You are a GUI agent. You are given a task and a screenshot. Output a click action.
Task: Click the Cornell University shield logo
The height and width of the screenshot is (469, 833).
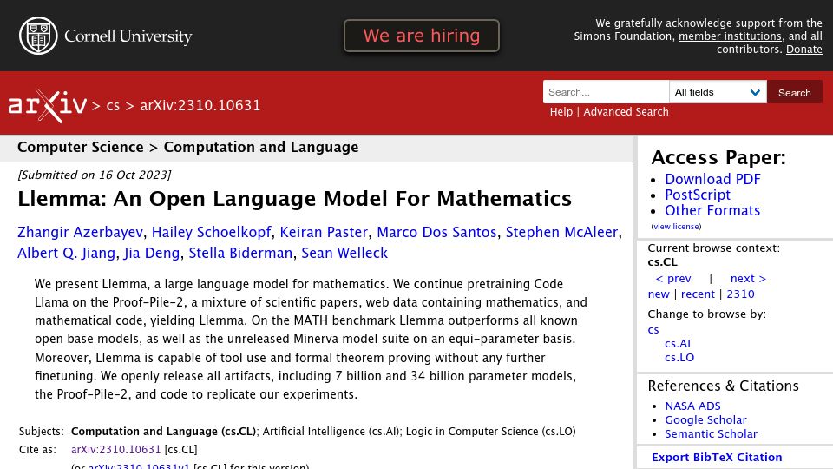38,36
